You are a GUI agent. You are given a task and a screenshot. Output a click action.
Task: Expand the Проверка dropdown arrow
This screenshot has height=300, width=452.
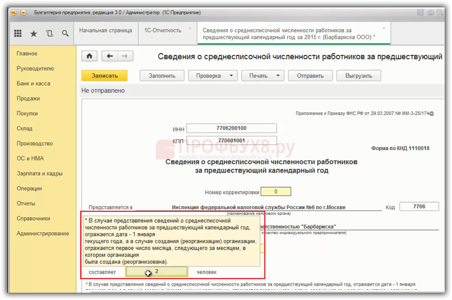[x=231, y=76]
